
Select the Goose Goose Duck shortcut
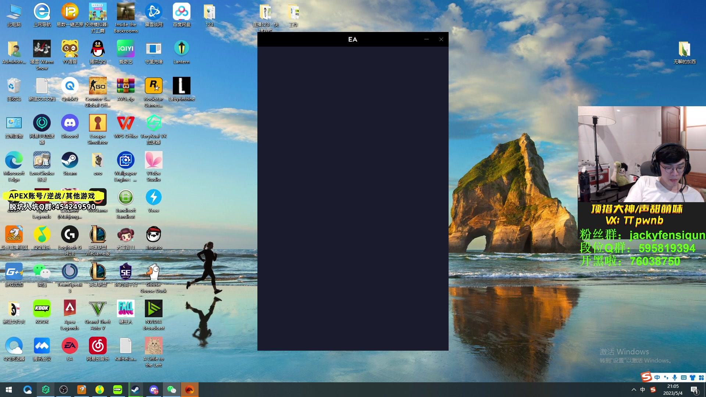[x=153, y=272]
